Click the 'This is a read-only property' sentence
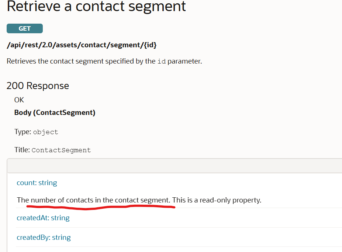The image size is (342, 252). [x=217, y=200]
